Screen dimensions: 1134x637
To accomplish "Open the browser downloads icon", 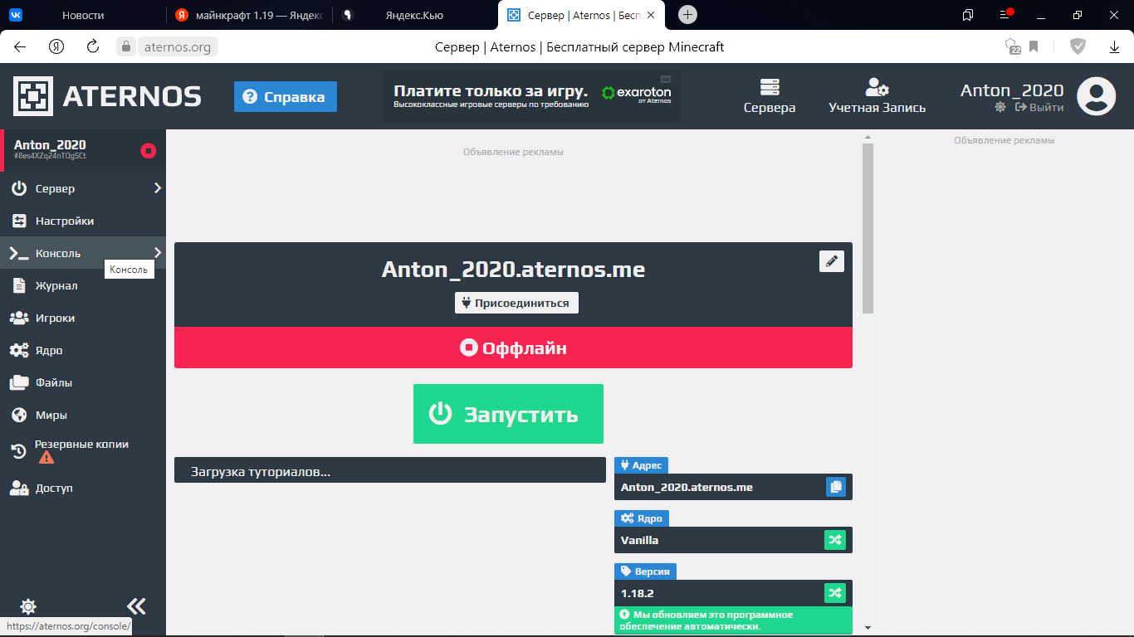I will click(x=1114, y=47).
